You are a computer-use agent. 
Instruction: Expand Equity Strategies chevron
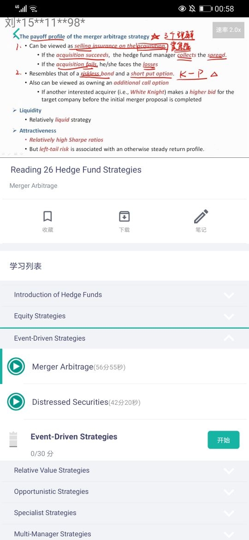[229, 316]
